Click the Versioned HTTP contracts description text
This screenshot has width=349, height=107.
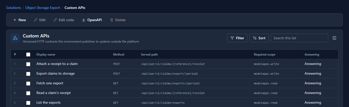pyautogui.click(x=81, y=41)
